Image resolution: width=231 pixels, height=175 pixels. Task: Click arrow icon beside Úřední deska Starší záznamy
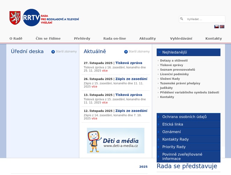pyautogui.click(x=53, y=52)
